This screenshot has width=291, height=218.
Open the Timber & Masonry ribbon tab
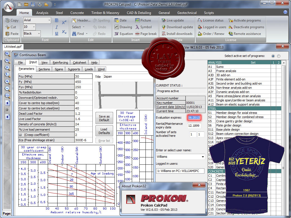105,13
